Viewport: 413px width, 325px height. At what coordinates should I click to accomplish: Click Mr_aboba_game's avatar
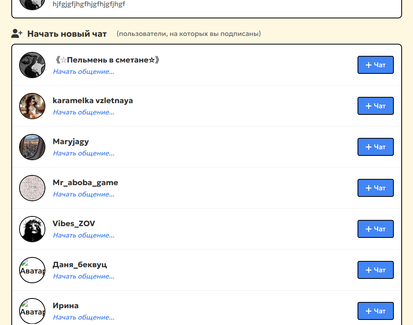click(x=32, y=188)
